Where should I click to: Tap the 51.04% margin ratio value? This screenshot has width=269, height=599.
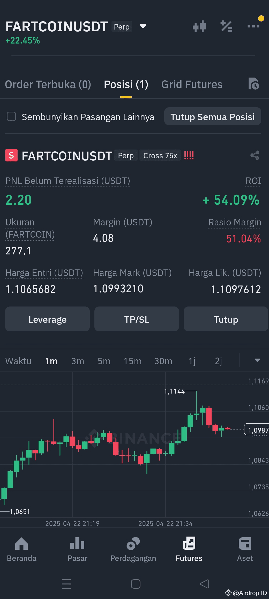tap(243, 239)
